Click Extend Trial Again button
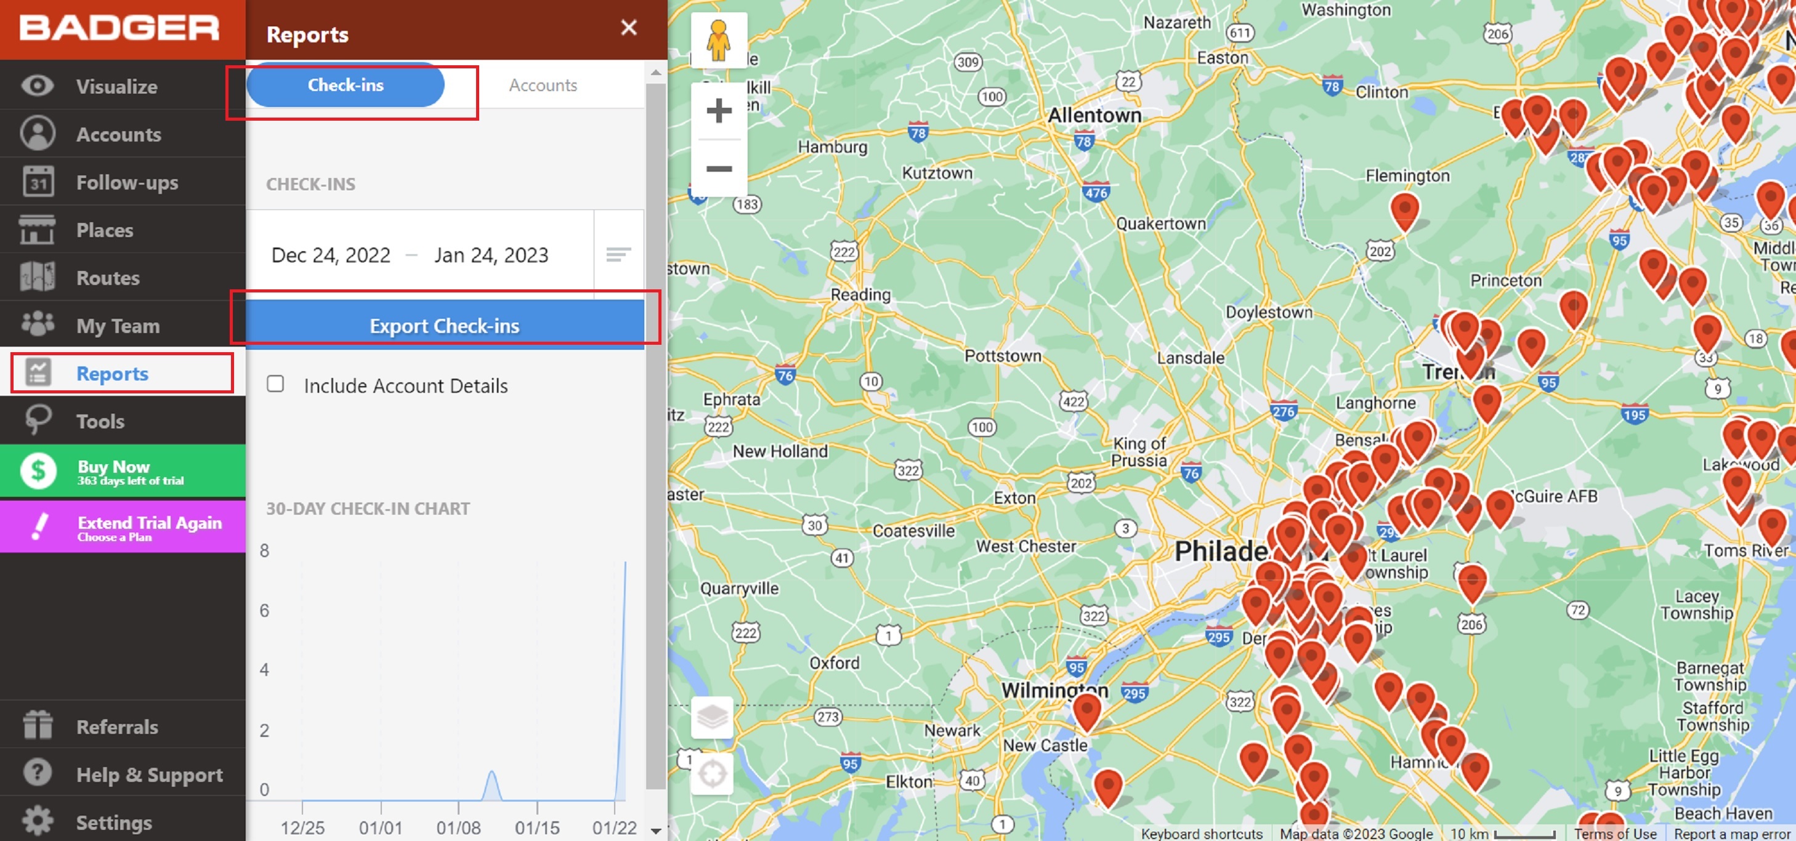The height and width of the screenshot is (841, 1796). [x=123, y=528]
